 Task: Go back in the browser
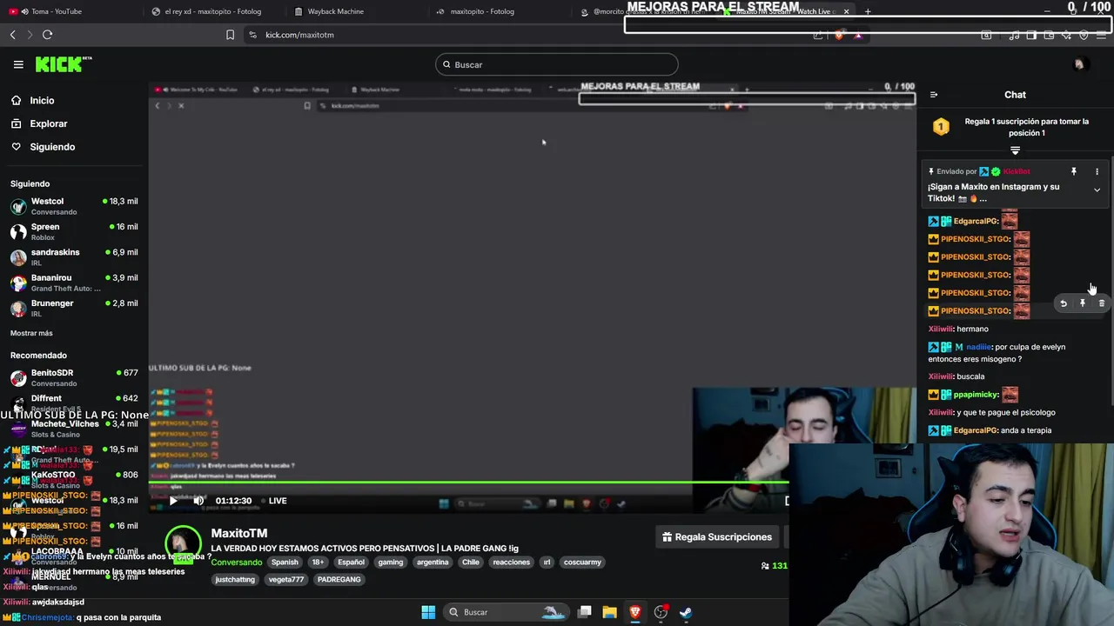13,35
